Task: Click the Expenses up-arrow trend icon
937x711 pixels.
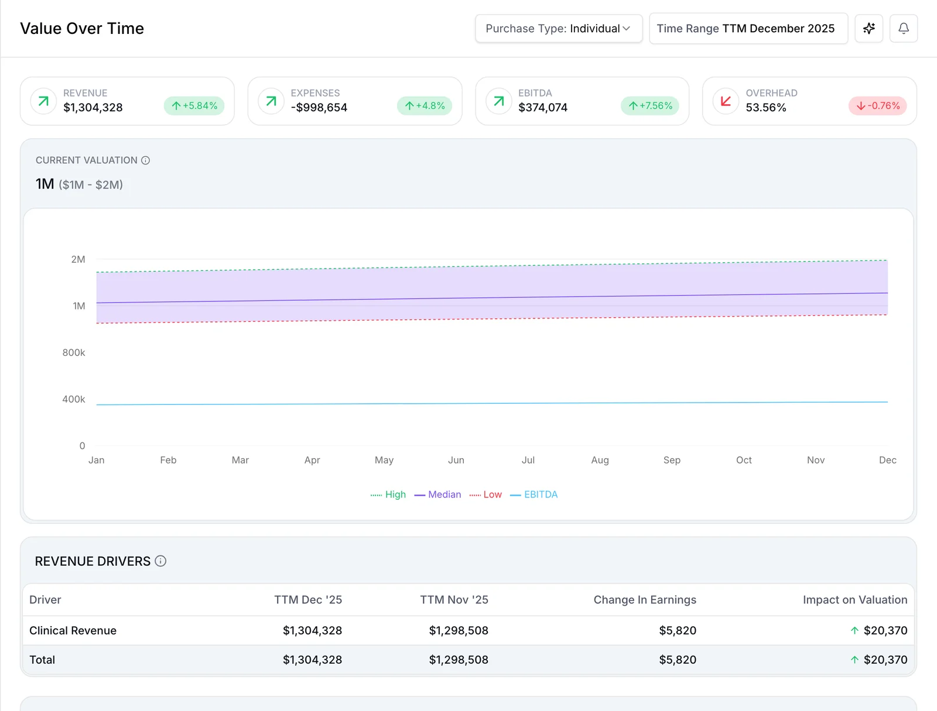Action: 271,101
